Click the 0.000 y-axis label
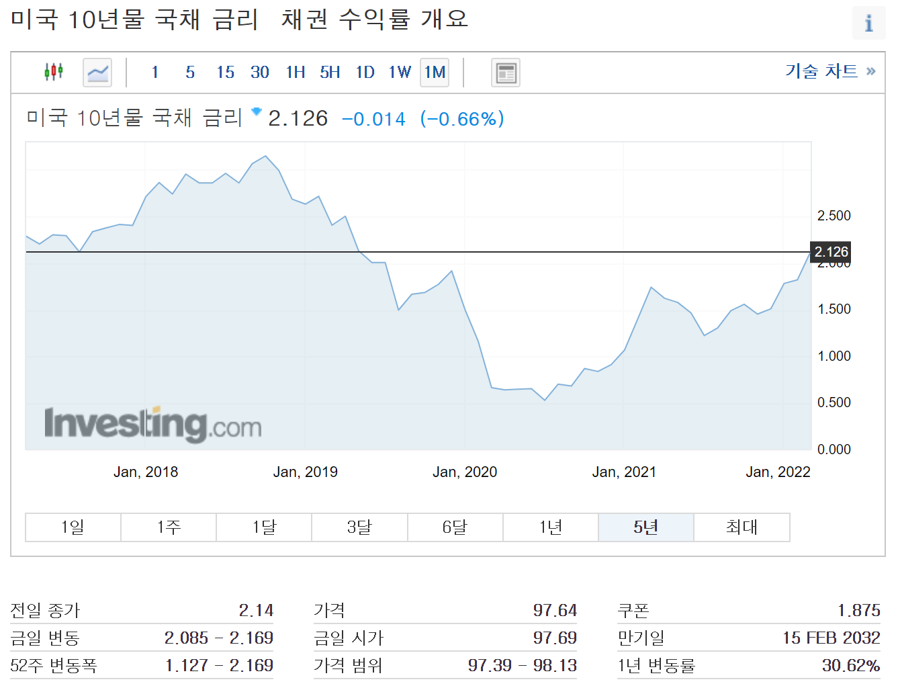898x690 pixels. [x=834, y=449]
